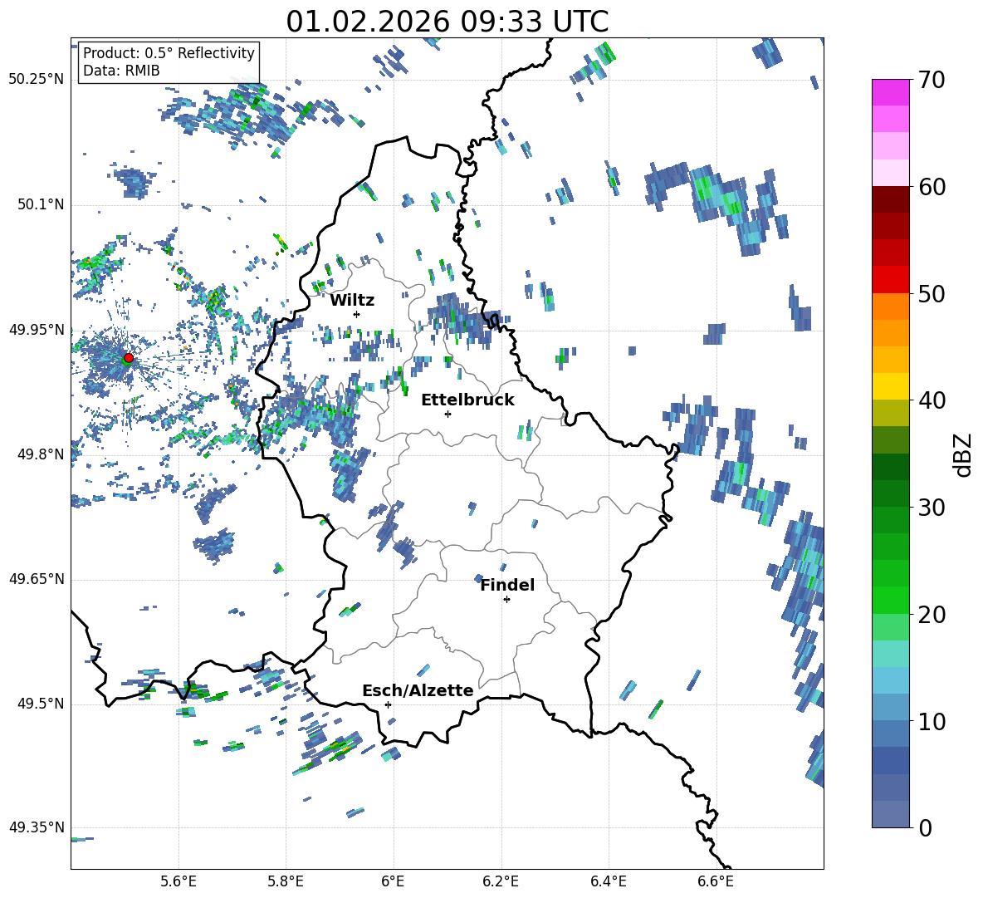Click the 50.25°N latitude label
Screen dimensions: 983x898
coord(37,80)
